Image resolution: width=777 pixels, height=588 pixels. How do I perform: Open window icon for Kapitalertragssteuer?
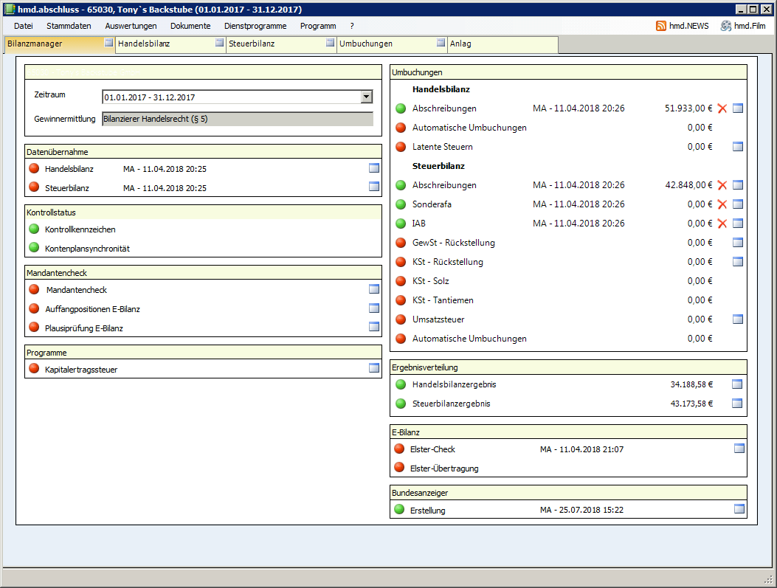(373, 369)
